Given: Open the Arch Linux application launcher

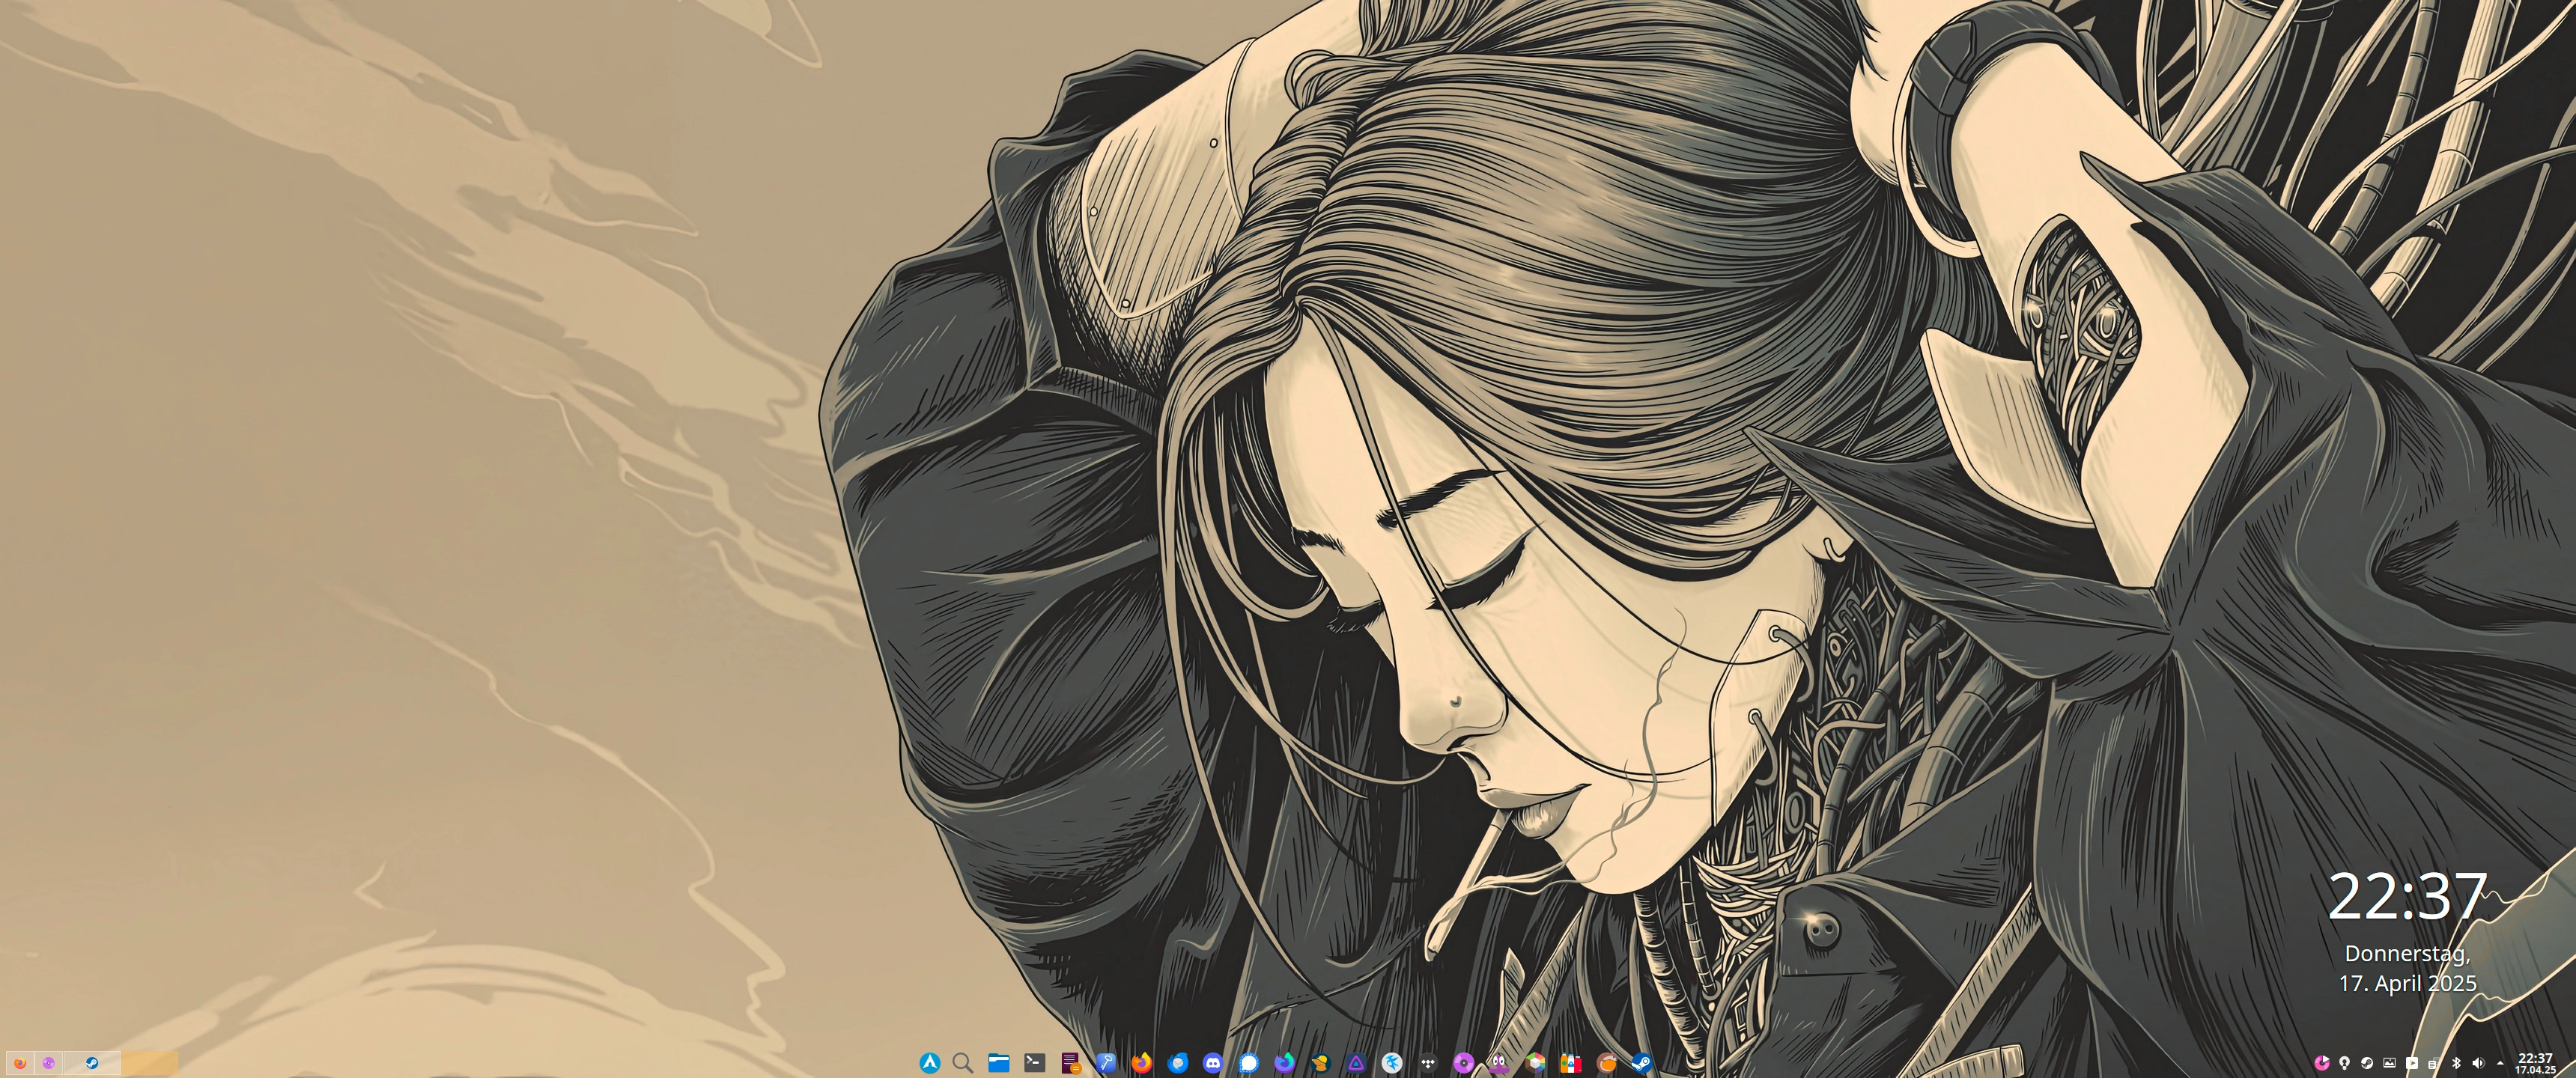Looking at the screenshot, I should click(x=930, y=1063).
